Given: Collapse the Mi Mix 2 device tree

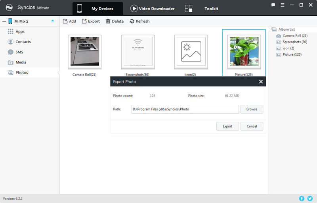Looking at the screenshot, I should [x=4, y=21].
